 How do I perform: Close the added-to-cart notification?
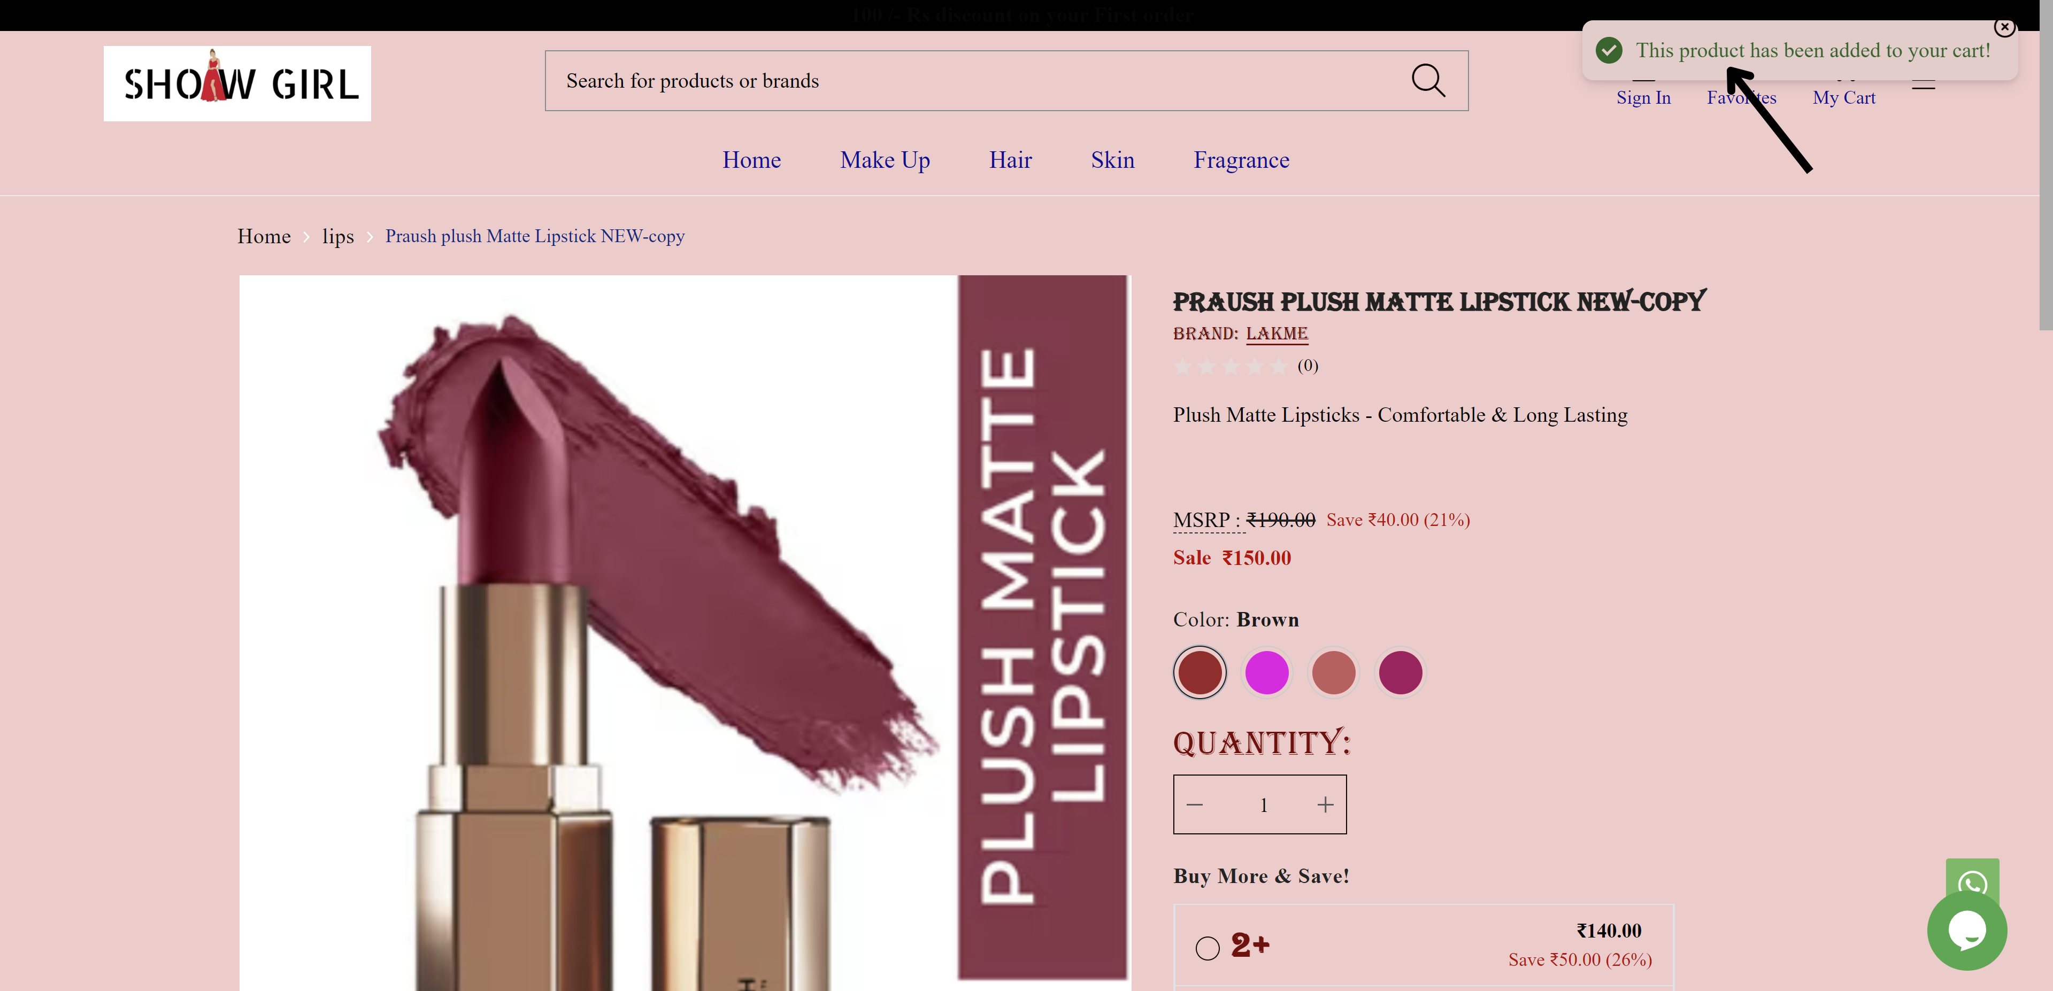[x=2004, y=27]
